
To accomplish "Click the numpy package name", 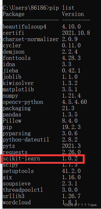I will pyautogui.click(x=10, y=96).
